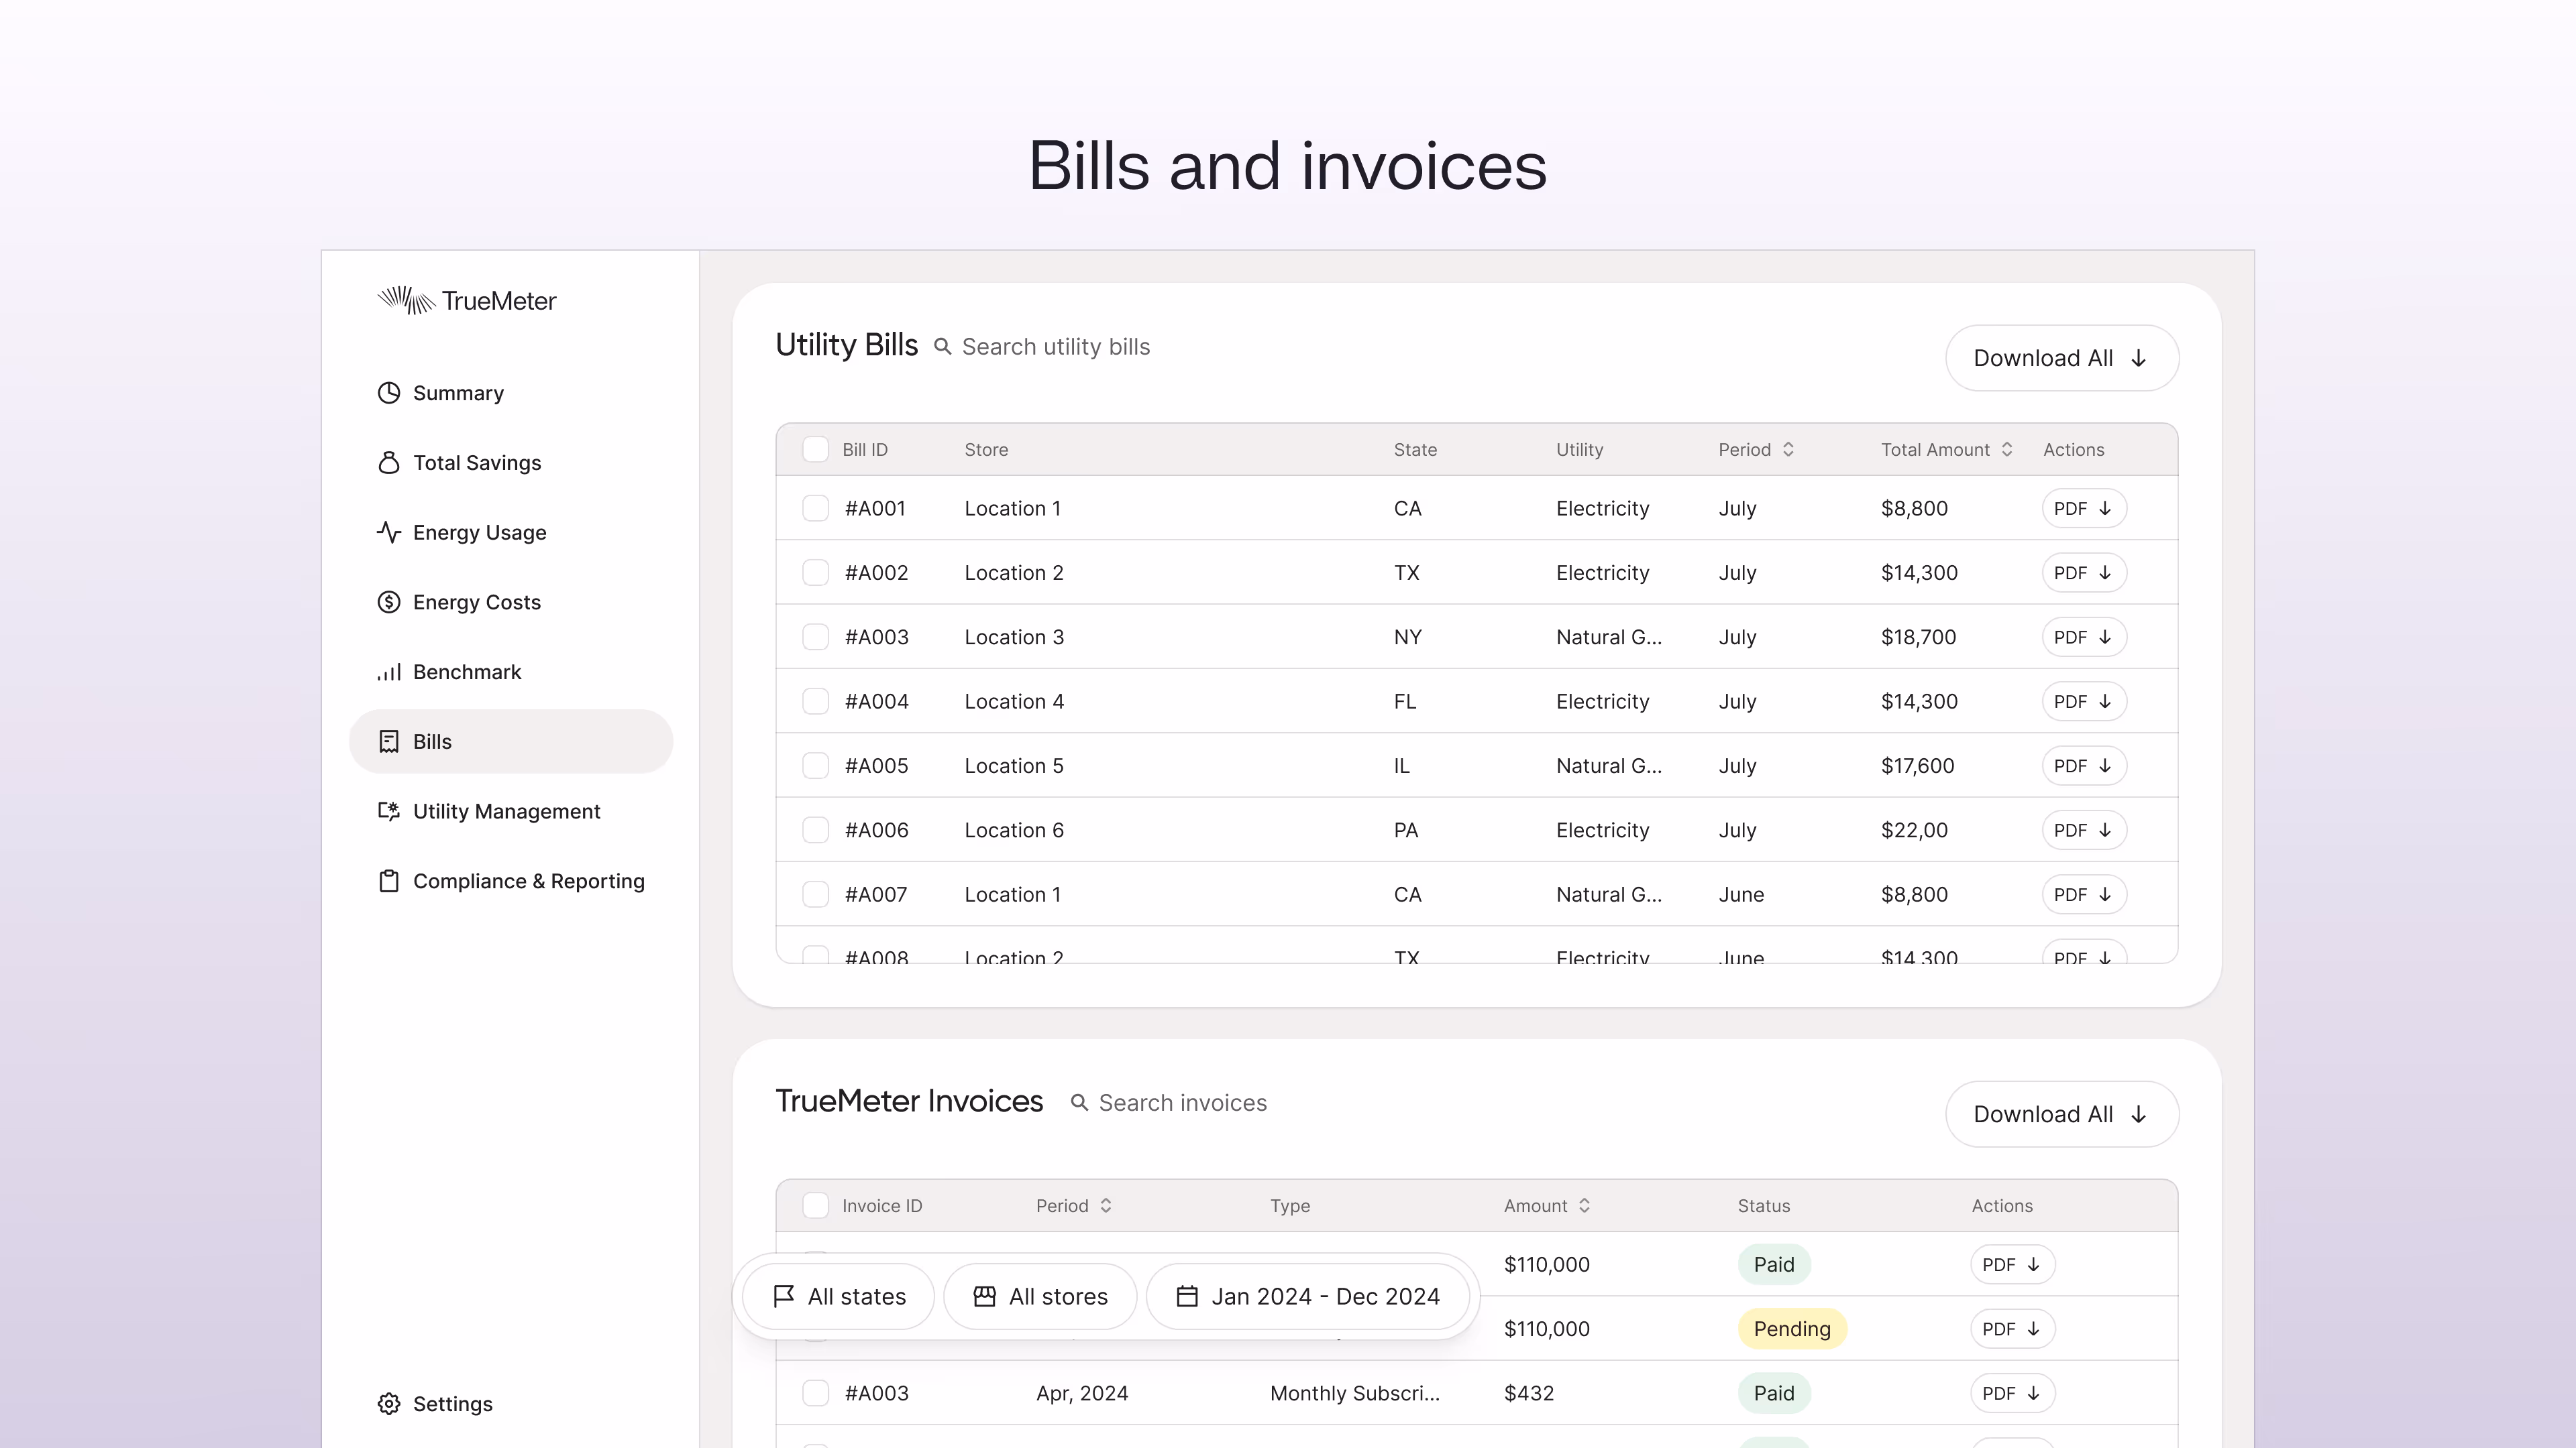Click the Total Savings money bag icon
This screenshot has height=1448, width=2576.
pos(389,463)
